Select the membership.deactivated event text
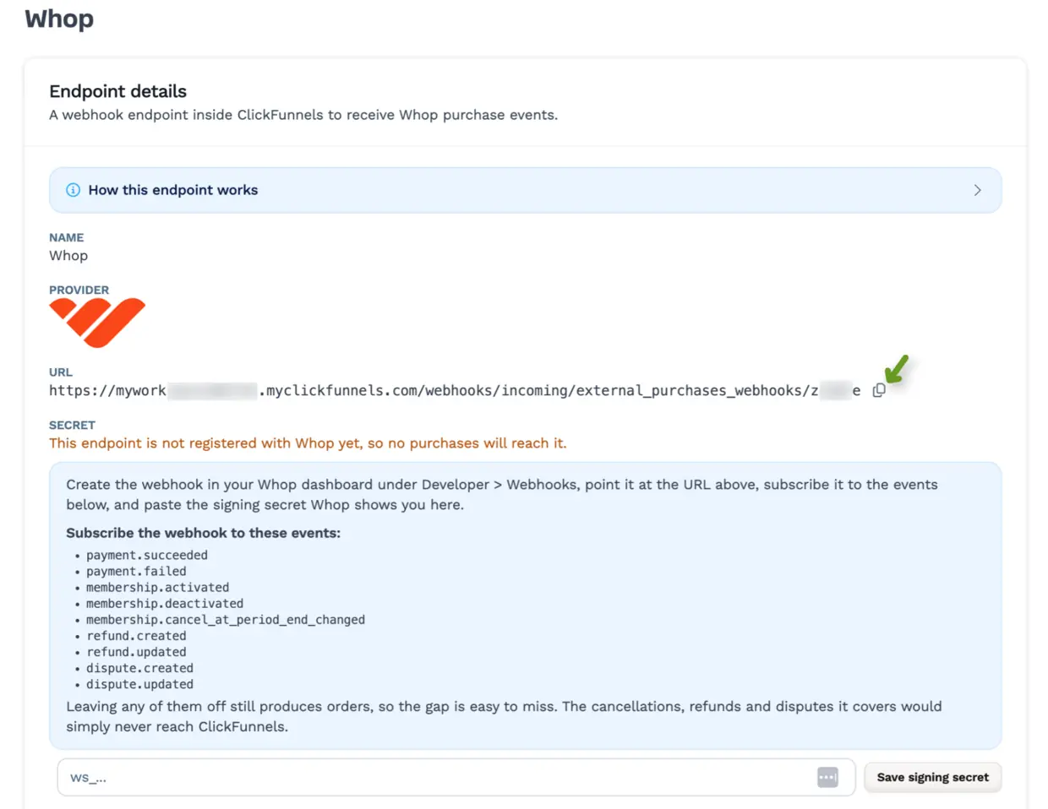The width and height of the screenshot is (1048, 809). click(165, 603)
